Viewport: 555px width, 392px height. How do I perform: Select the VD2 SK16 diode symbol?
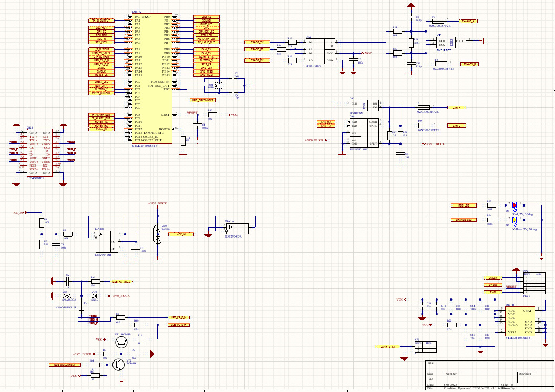pyautogui.click(x=94, y=296)
